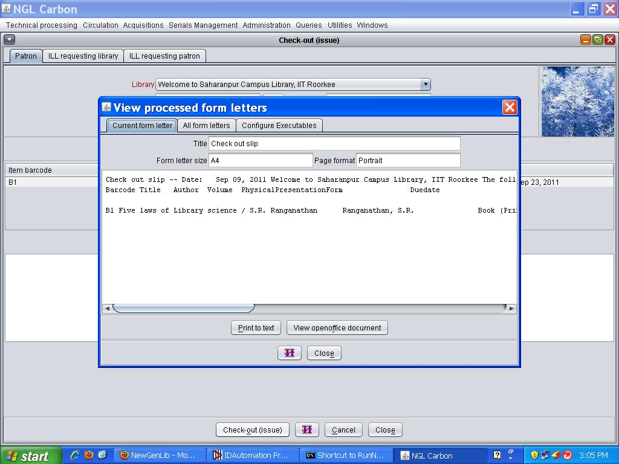This screenshot has width=619, height=464.
Task: Launch Firefox from quick launch bar
Action: [x=89, y=455]
